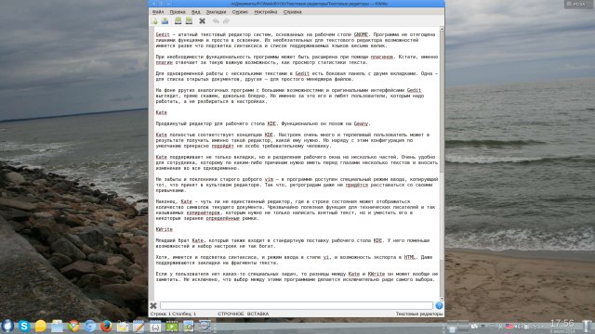Click inside the command line input field
The image size is (595, 334).
[297, 305]
